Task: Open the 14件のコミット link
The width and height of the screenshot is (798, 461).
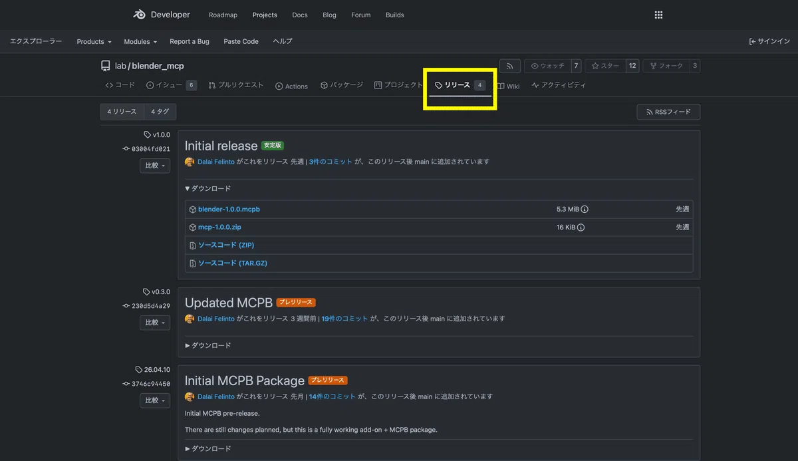Action: pos(332,396)
